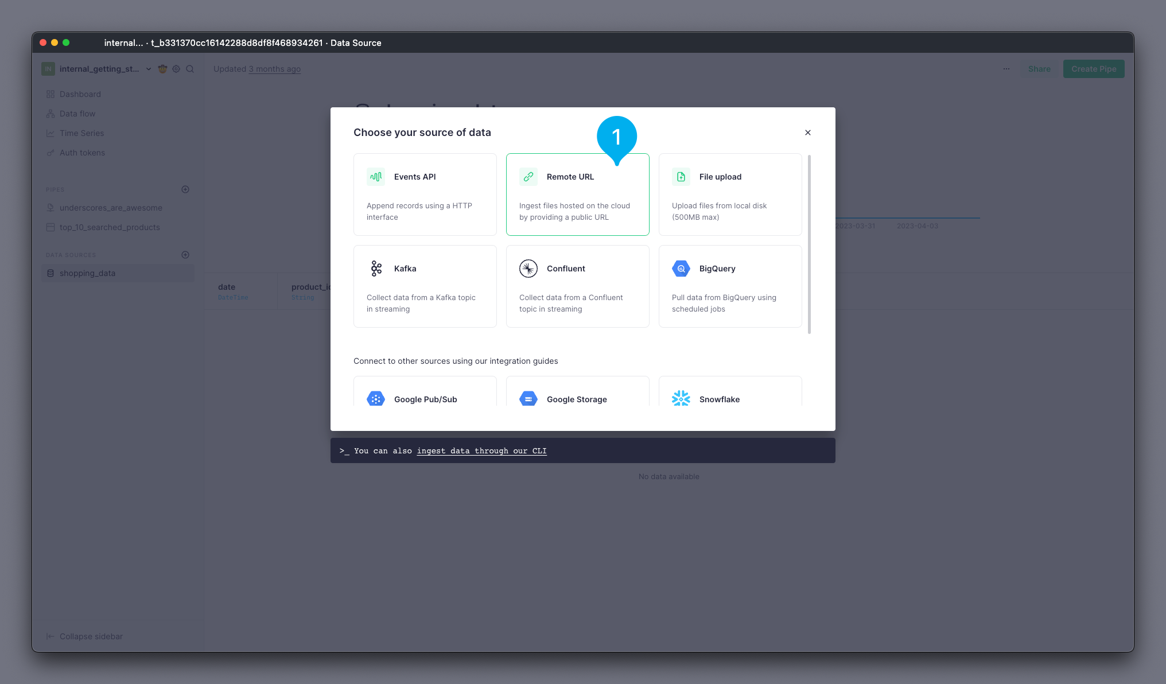Screen dimensions: 1166x684
Task: Click the Confluent logo icon
Action: point(528,269)
